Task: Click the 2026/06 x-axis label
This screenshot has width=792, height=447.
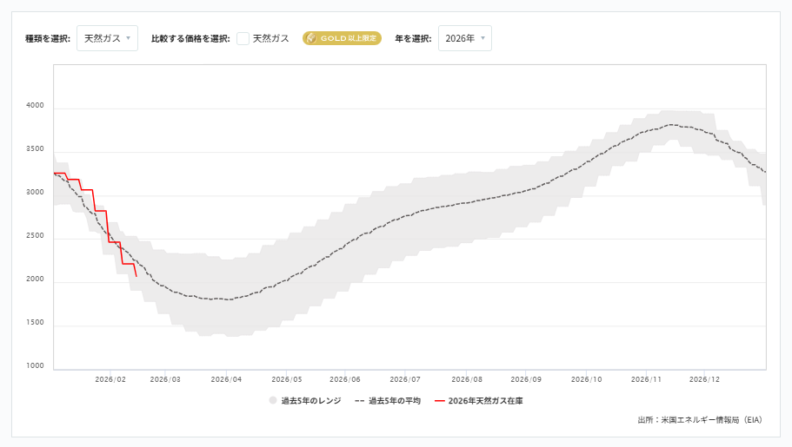Action: 345,379
